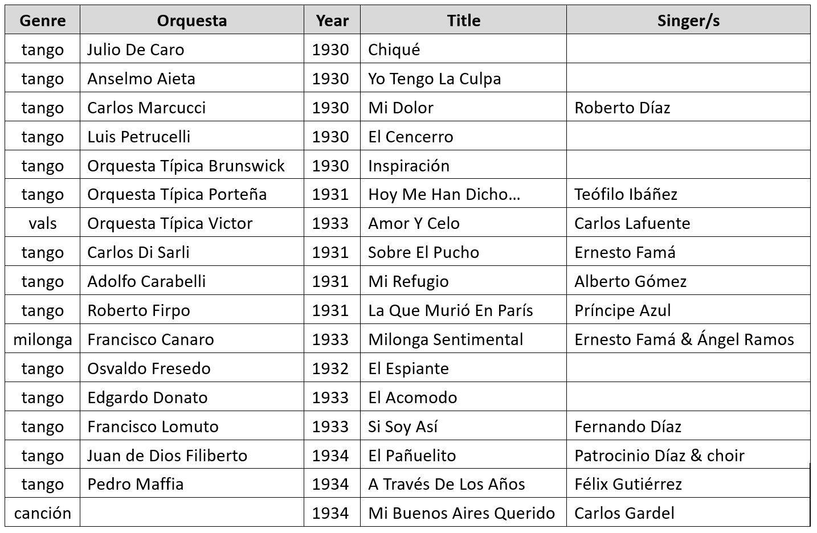Click the Title column header
This screenshot has height=533, width=817.
463,20
